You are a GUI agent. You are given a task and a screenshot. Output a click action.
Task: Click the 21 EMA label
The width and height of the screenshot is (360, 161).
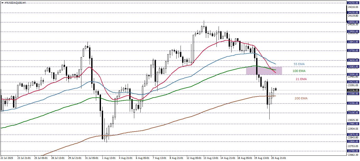click(301, 79)
